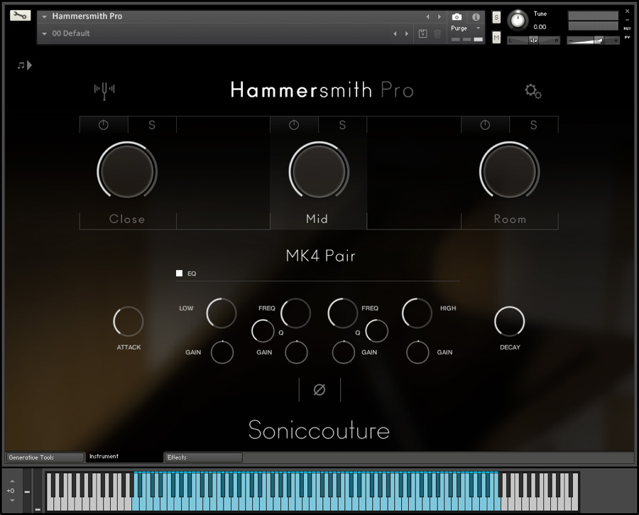Solo the Mid mic channel

click(x=342, y=125)
